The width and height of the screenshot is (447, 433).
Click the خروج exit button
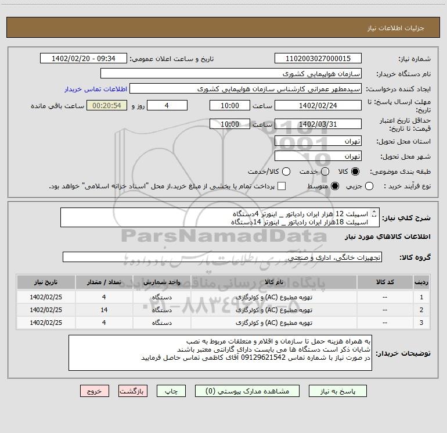coord(95,391)
